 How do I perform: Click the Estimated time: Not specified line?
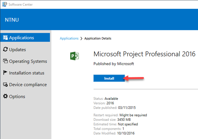[116, 124]
